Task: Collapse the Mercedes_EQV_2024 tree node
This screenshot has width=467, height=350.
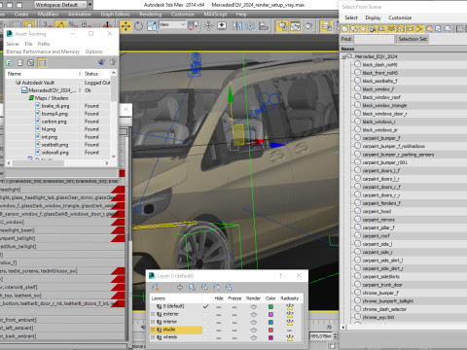Action: tap(343, 57)
